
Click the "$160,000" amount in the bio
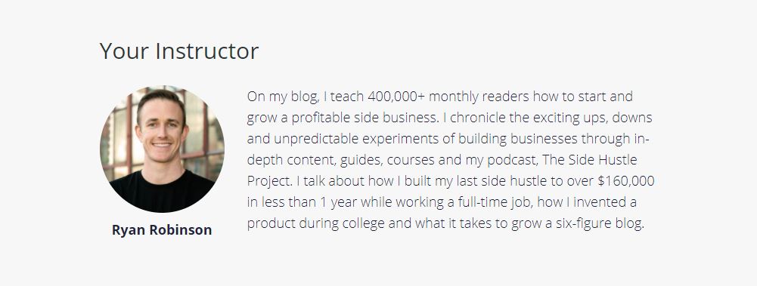tap(625, 181)
